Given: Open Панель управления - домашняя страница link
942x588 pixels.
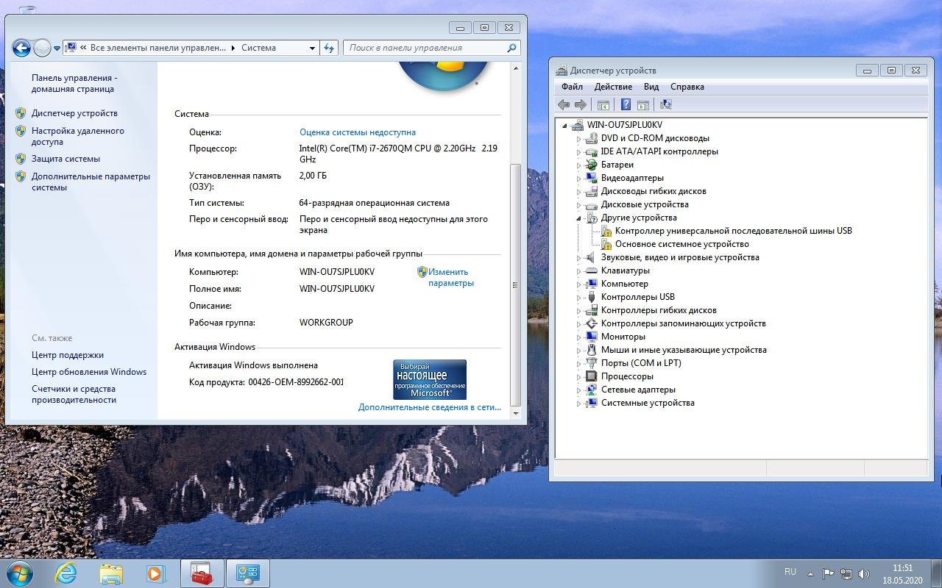Looking at the screenshot, I should click(74, 83).
